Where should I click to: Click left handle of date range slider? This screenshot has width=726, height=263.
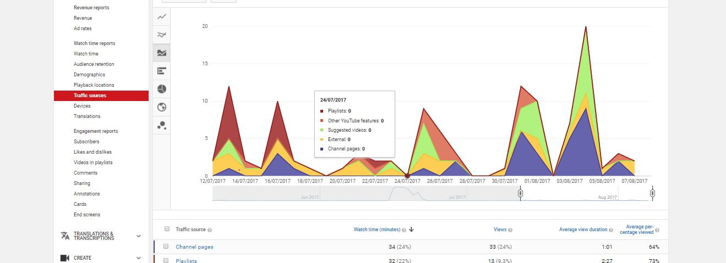point(520,193)
